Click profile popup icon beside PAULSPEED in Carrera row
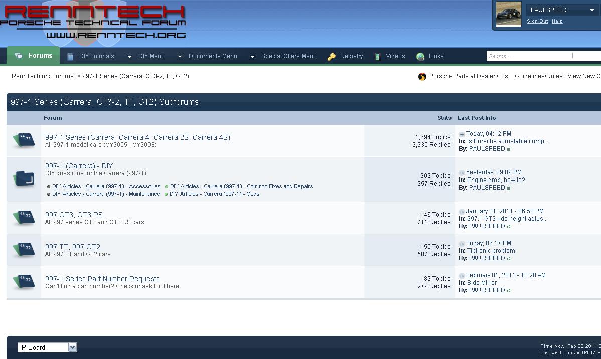 click(x=509, y=149)
